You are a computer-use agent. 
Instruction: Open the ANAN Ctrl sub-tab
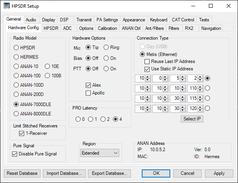tap(131, 28)
